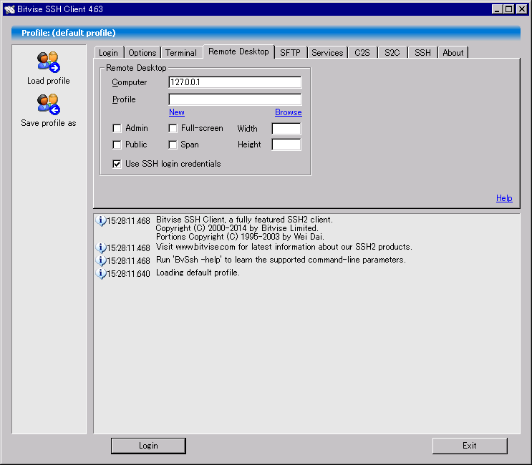Click info icon beside Bitvise SSH Client log entry

(101, 220)
